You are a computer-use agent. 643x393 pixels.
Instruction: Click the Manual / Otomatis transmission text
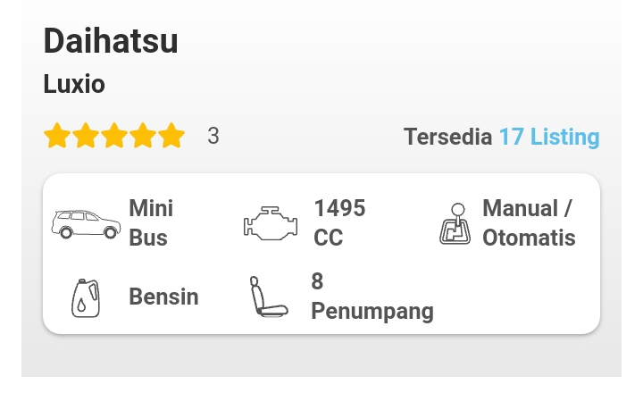pyautogui.click(x=529, y=222)
